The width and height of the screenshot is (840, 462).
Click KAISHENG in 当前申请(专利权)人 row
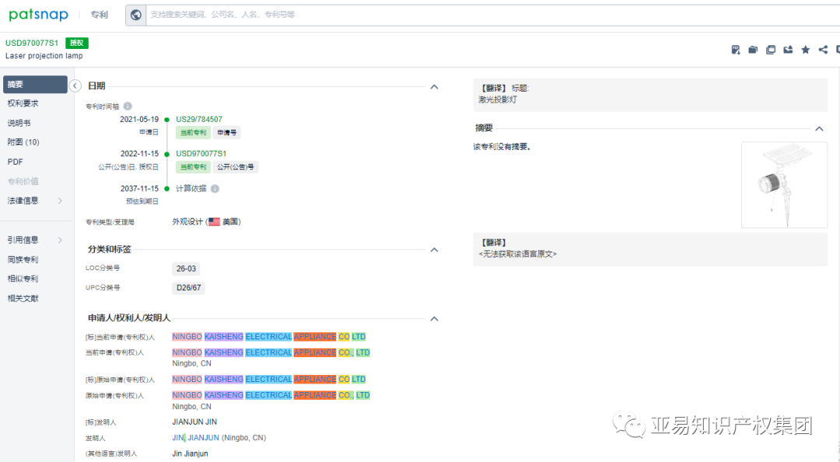224,353
